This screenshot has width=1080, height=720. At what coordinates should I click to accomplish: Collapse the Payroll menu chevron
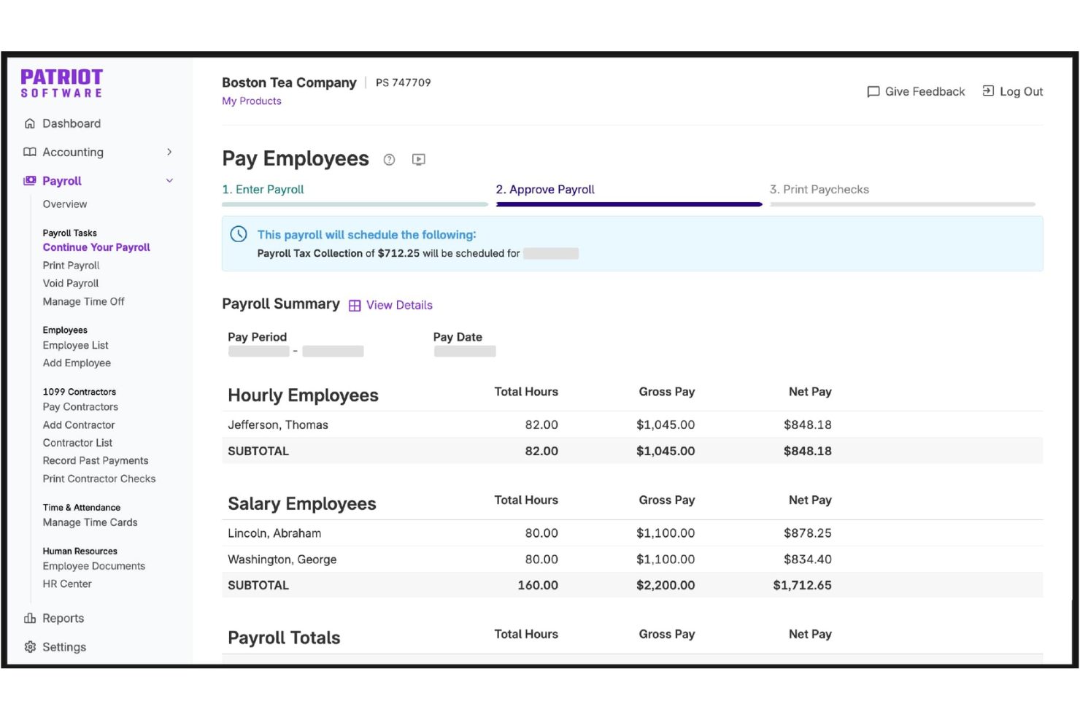169,181
